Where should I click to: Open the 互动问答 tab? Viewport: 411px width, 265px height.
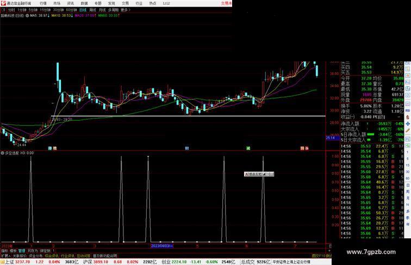pos(84,256)
